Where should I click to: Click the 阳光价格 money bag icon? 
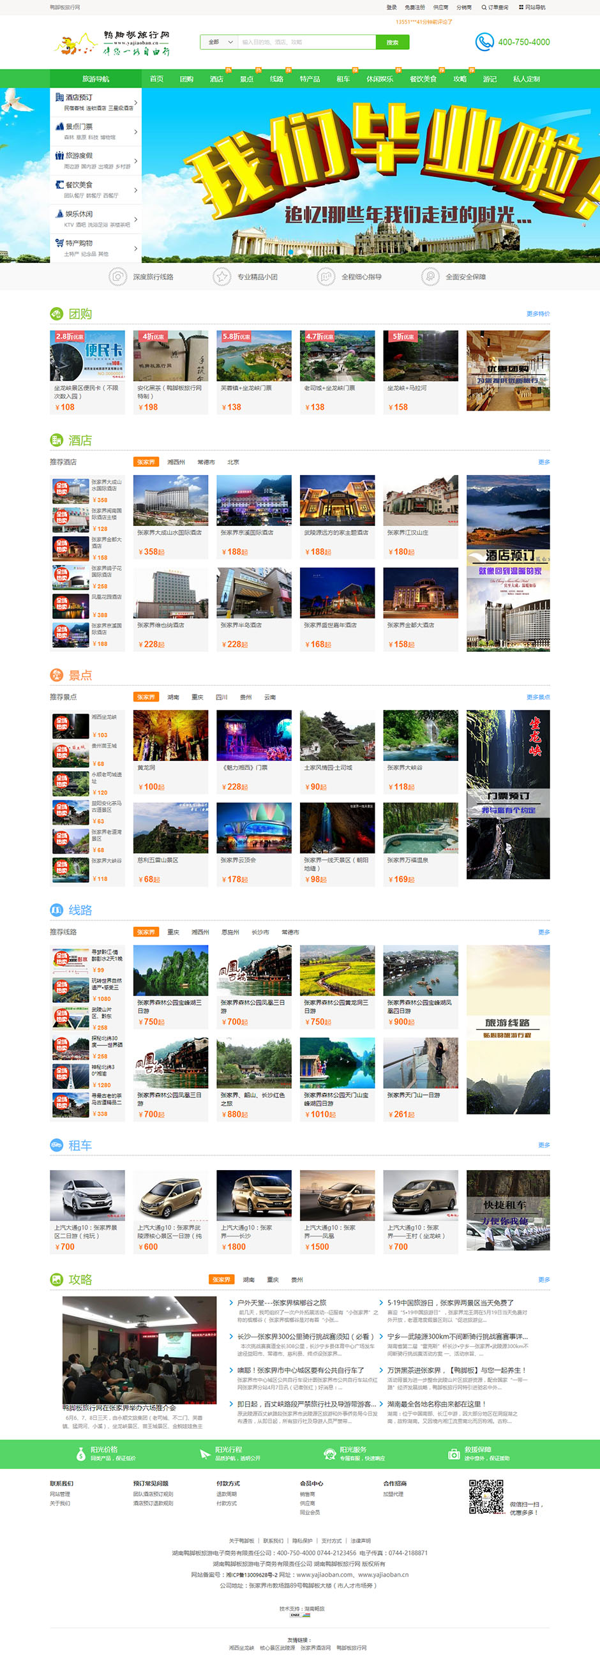click(80, 1454)
